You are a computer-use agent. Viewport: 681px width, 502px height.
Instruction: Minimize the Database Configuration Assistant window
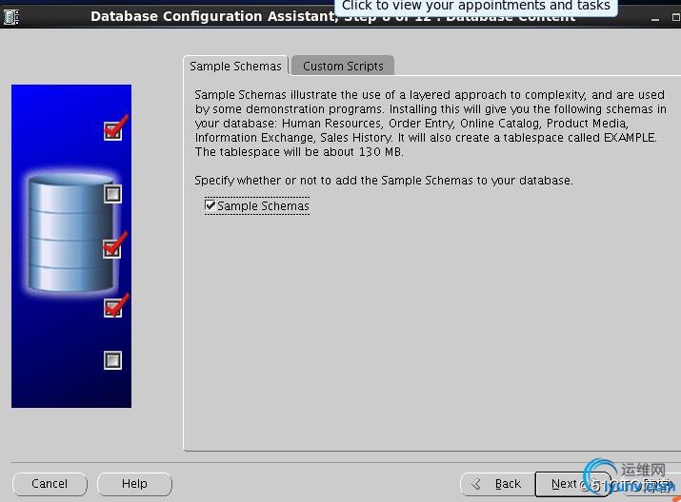click(x=655, y=18)
